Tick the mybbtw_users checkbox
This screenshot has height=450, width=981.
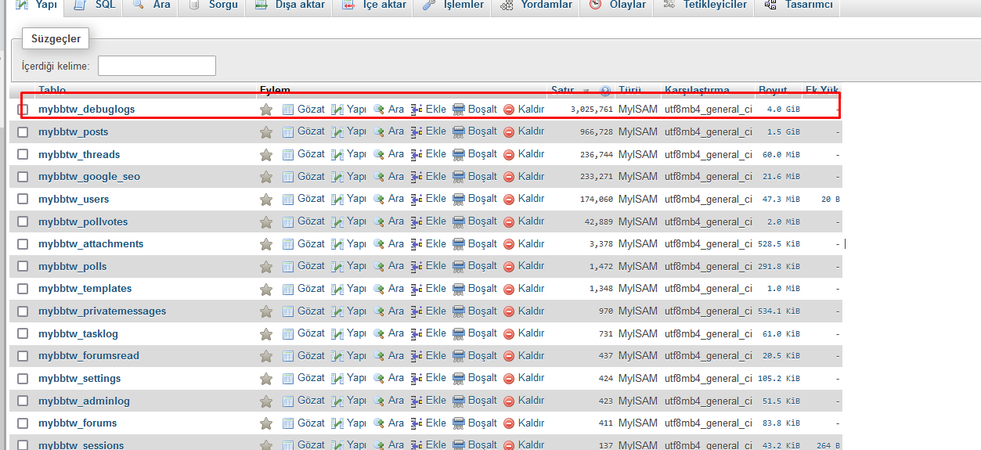[23, 199]
